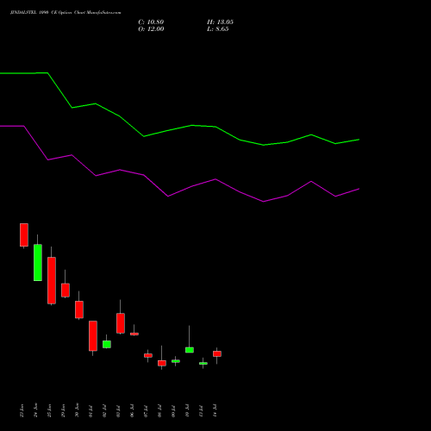Select the small red candle for 07 Jul
The image size is (431, 431).
point(148,355)
